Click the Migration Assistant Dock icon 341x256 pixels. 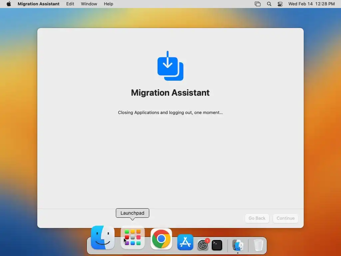238,245
